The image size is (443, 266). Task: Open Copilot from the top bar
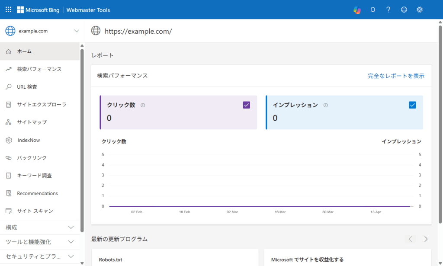tap(357, 10)
